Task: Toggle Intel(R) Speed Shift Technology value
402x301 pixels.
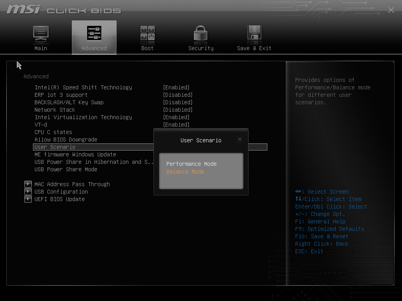Action: pos(176,87)
